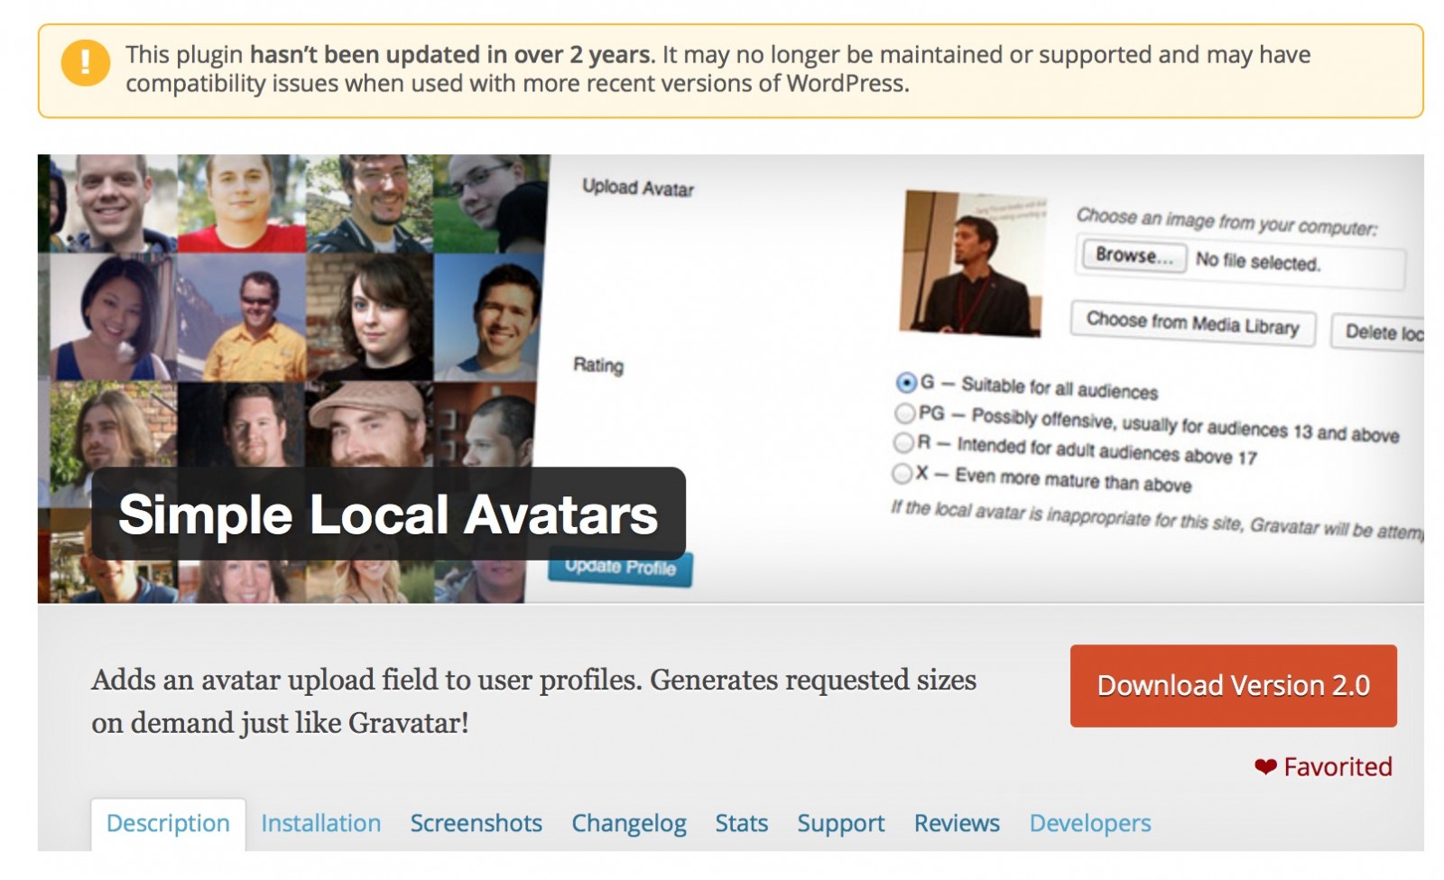Click the man in yellow shirt avatar

pos(242,317)
